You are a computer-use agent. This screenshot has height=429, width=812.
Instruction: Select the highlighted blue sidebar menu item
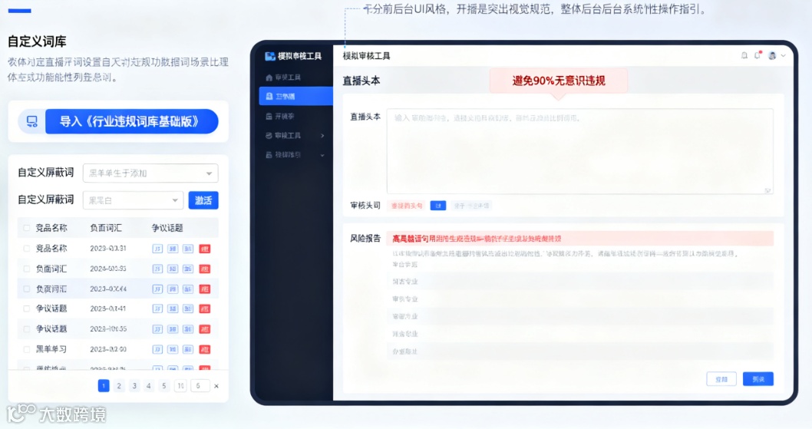point(295,97)
